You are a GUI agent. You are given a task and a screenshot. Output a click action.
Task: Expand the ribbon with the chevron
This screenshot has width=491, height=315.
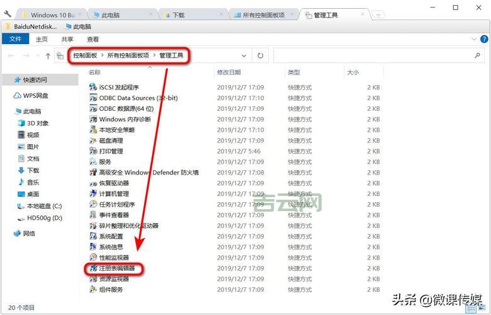[473, 39]
